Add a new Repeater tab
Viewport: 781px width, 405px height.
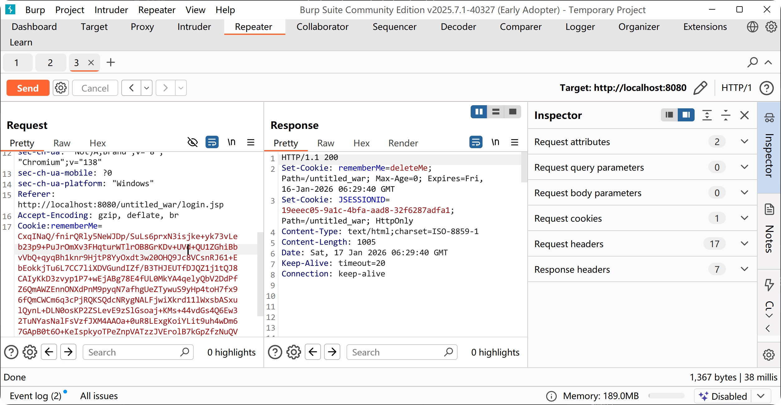coord(111,62)
